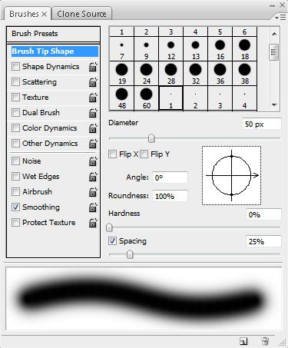Switch to the Clone Source tab
This screenshot has width=288, height=348.
pos(81,14)
